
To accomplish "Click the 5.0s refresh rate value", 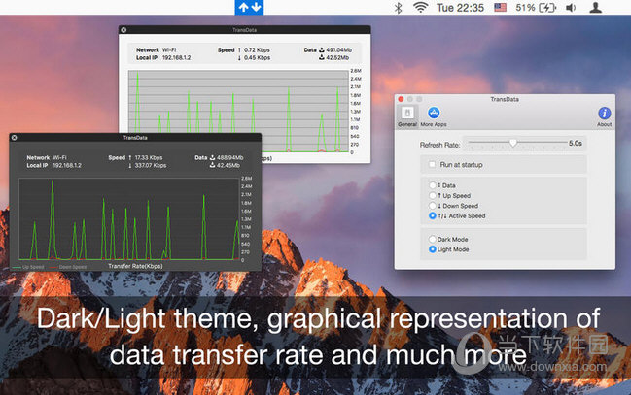I will (x=575, y=143).
